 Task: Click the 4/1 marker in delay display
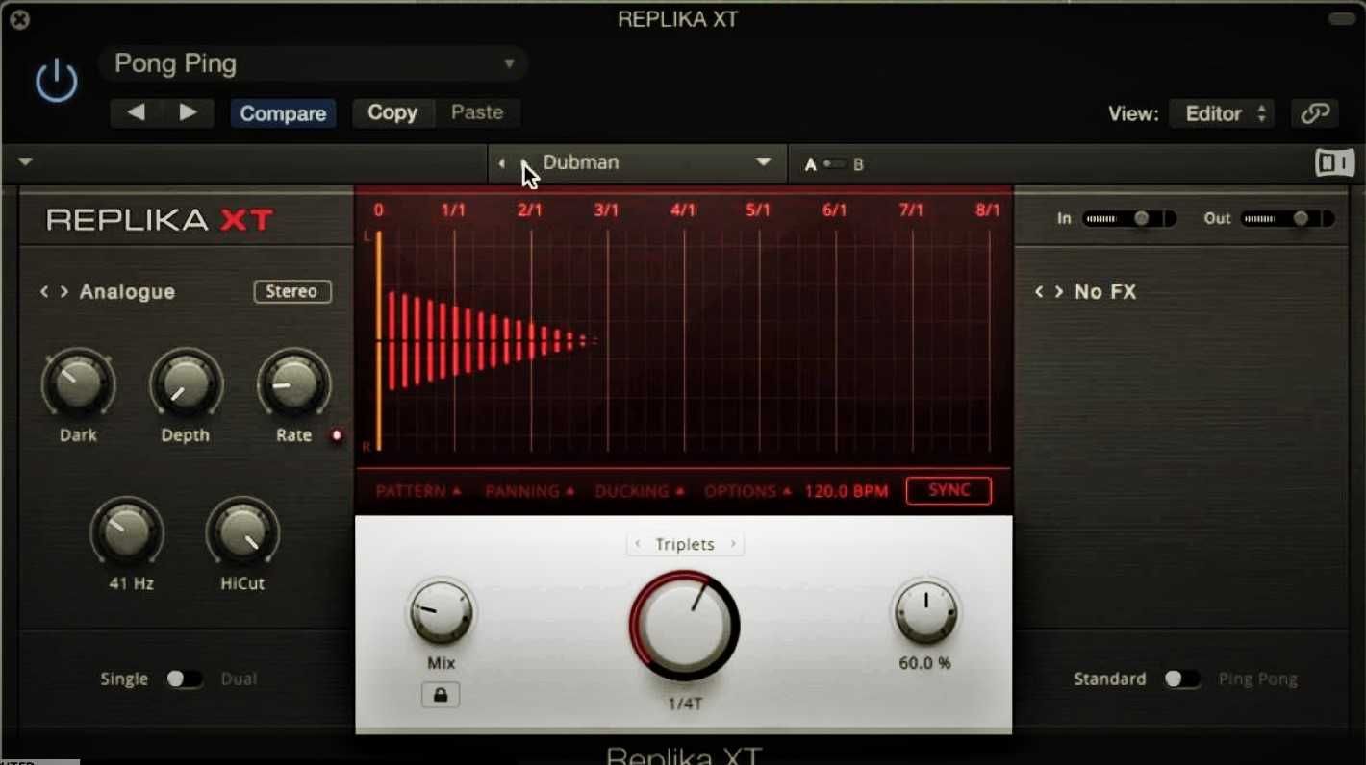683,210
